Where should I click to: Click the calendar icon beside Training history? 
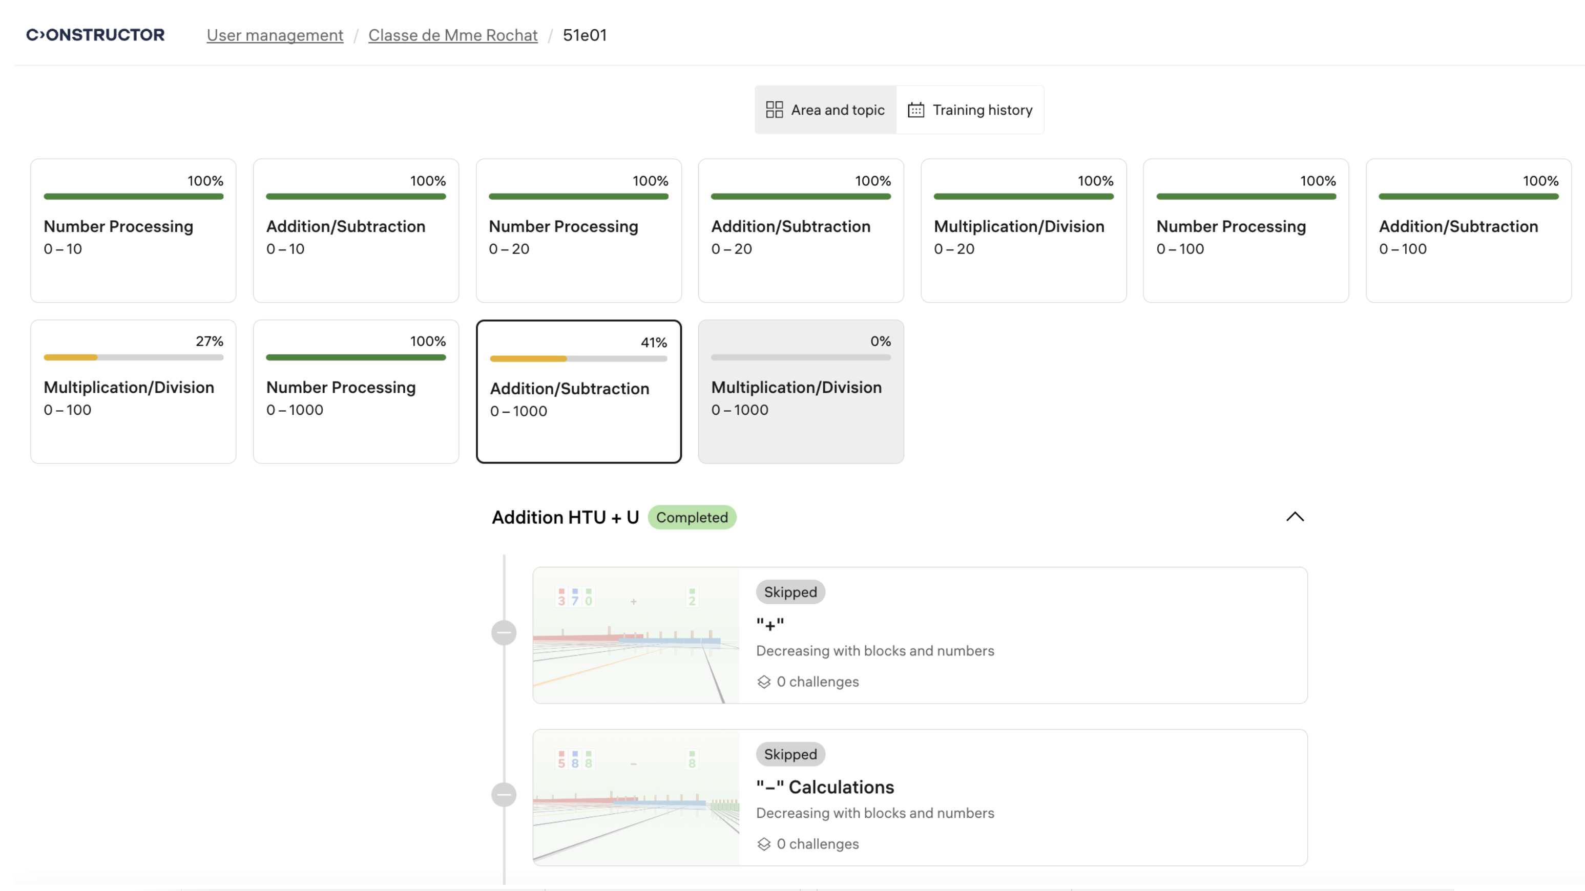click(x=915, y=110)
